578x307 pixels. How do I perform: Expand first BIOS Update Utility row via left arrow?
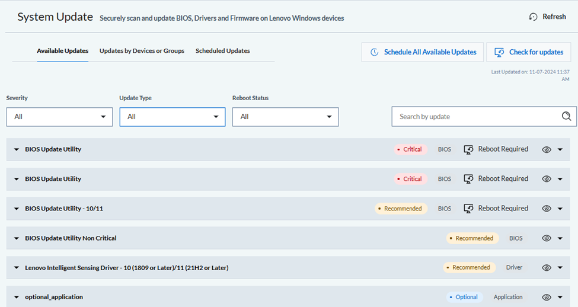click(x=16, y=149)
